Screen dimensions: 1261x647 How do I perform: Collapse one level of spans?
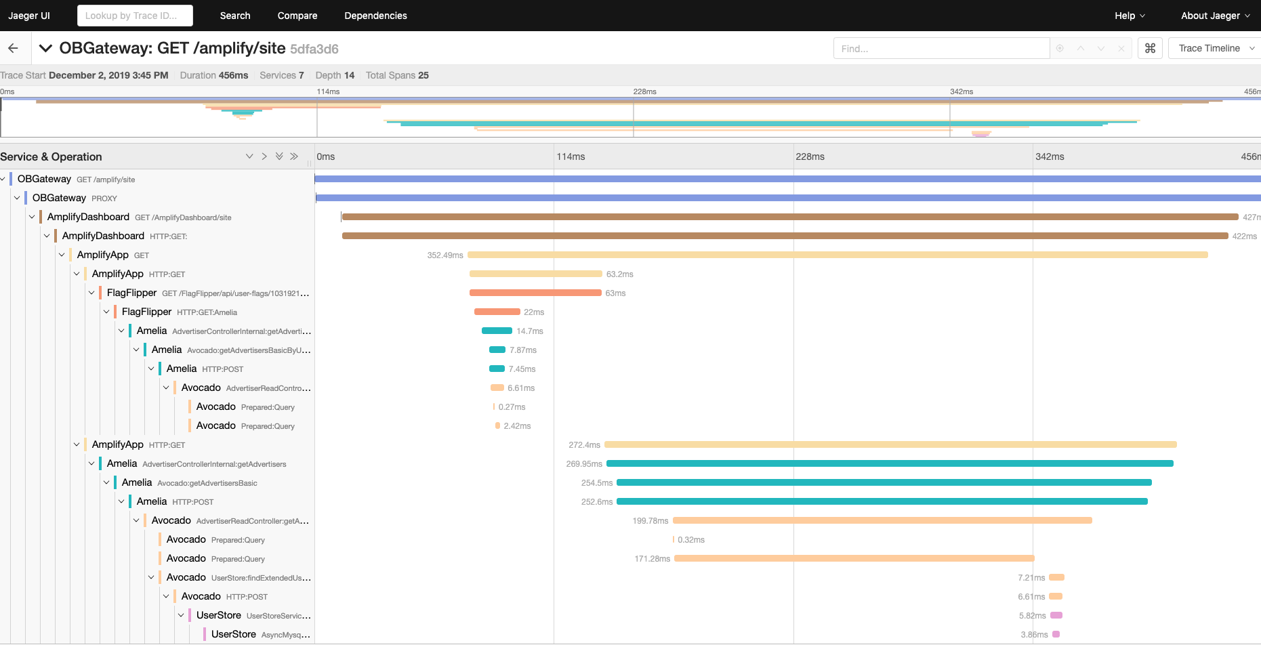coord(249,156)
